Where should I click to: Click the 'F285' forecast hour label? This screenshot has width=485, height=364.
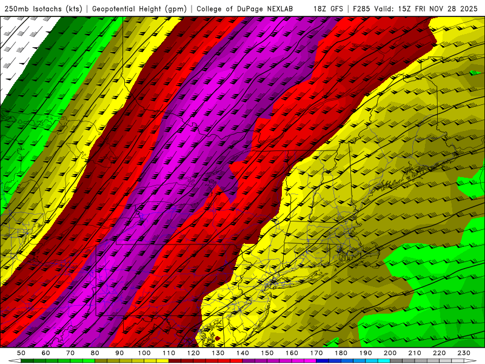click(361, 9)
